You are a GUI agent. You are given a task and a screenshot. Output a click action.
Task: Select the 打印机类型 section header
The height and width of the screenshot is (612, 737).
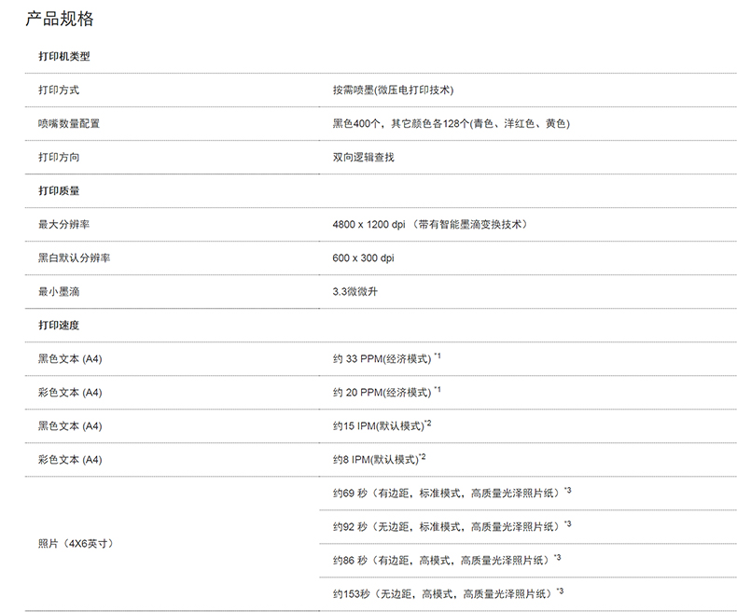[x=63, y=56]
